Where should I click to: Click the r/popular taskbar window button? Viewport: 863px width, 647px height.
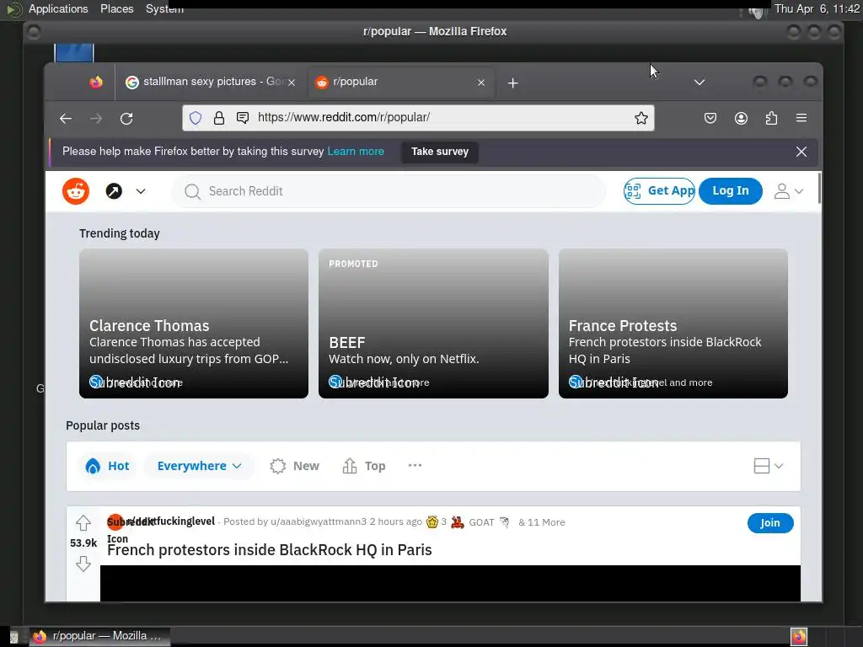[x=99, y=636]
